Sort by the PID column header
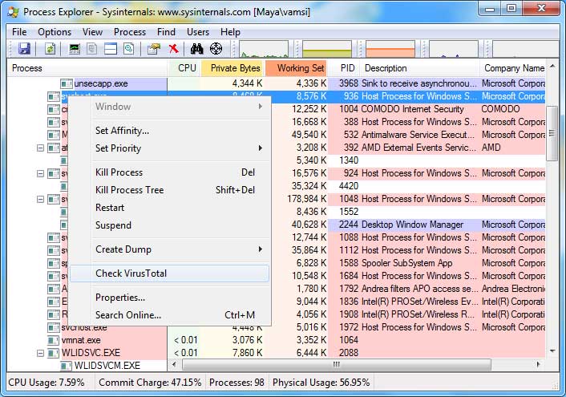Viewport: 566px width, 397px height. click(344, 68)
